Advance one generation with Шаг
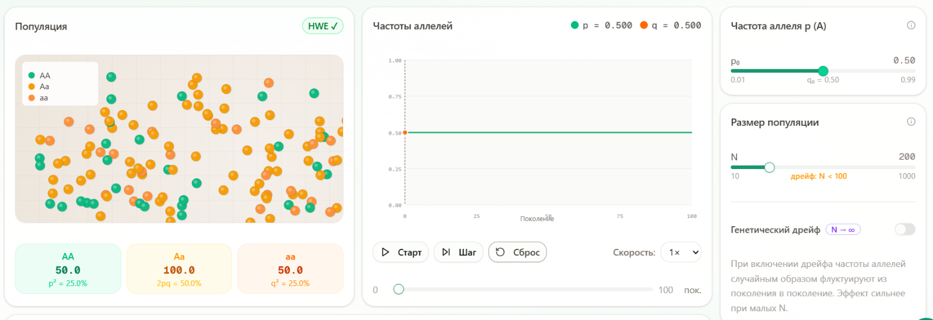This screenshot has height=320, width=933. click(458, 252)
